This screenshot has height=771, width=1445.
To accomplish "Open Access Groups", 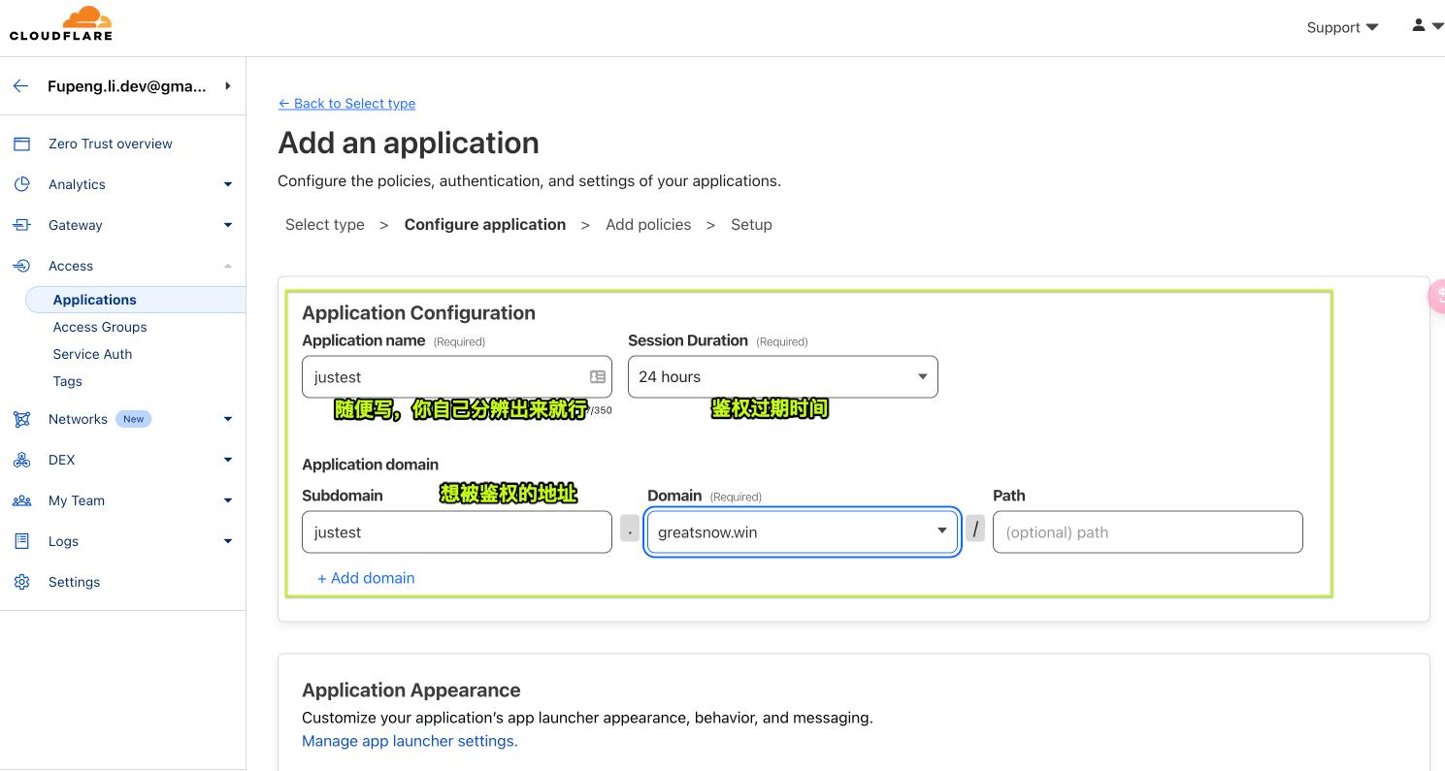I will [x=100, y=327].
